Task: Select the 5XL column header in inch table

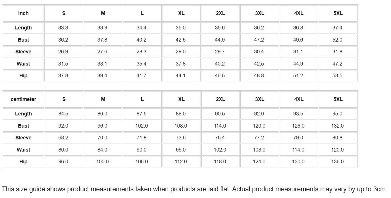Action: 338,13
